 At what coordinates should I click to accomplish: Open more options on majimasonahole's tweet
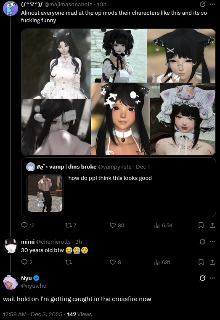tap(212, 4)
